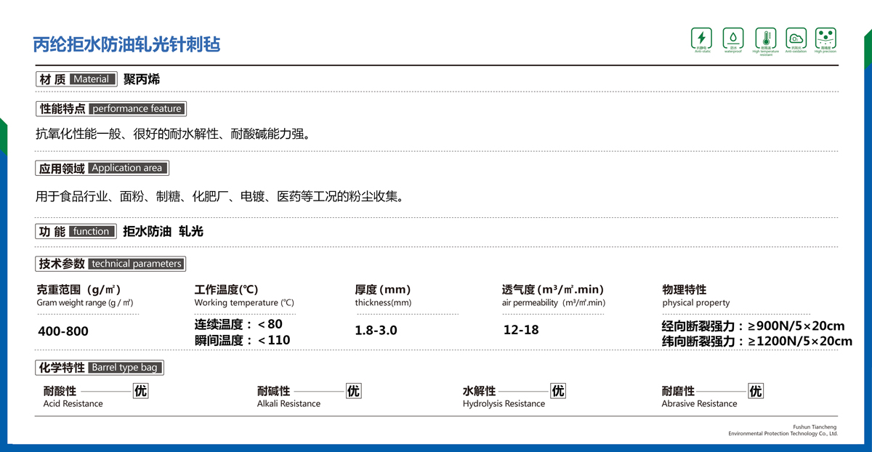The height and width of the screenshot is (452, 872).
Task: Select the performance feature section label
Action: point(110,109)
